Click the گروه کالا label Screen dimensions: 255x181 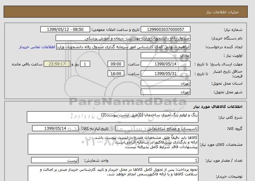234,129
